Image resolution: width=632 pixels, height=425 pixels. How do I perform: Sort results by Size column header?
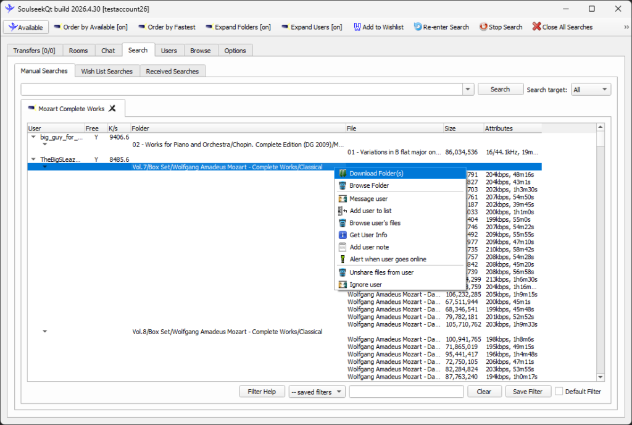(464, 128)
